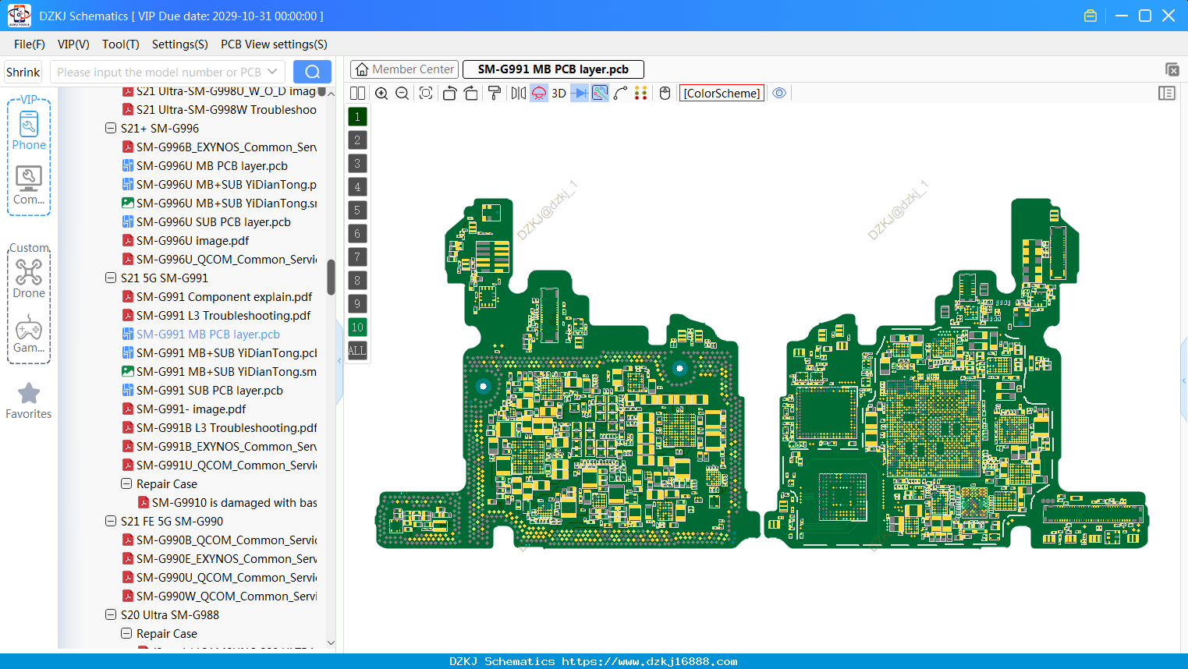Open the Computer category

[29, 186]
